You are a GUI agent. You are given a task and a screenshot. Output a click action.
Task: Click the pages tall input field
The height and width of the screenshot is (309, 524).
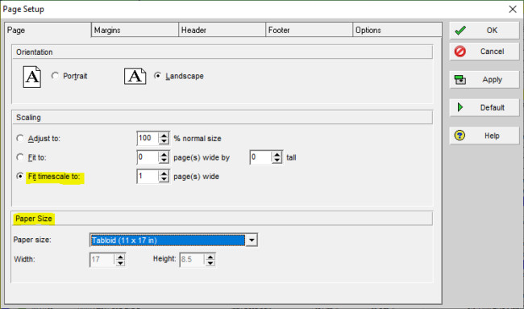261,157
